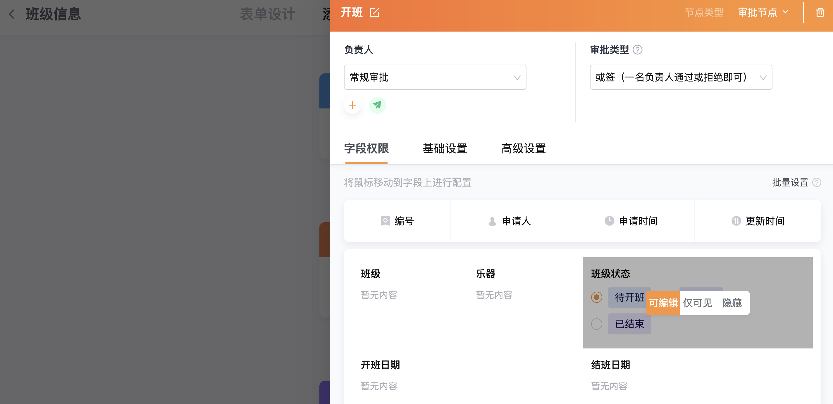This screenshot has height=404, width=833.
Task: Click the 审批类型 section label
Action: click(610, 50)
